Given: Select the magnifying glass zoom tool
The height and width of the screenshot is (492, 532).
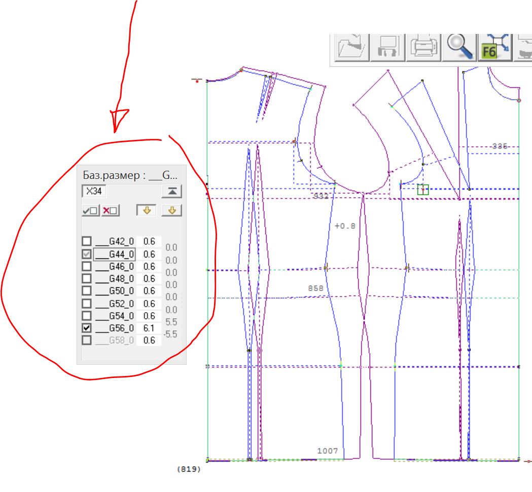Looking at the screenshot, I should tap(459, 48).
